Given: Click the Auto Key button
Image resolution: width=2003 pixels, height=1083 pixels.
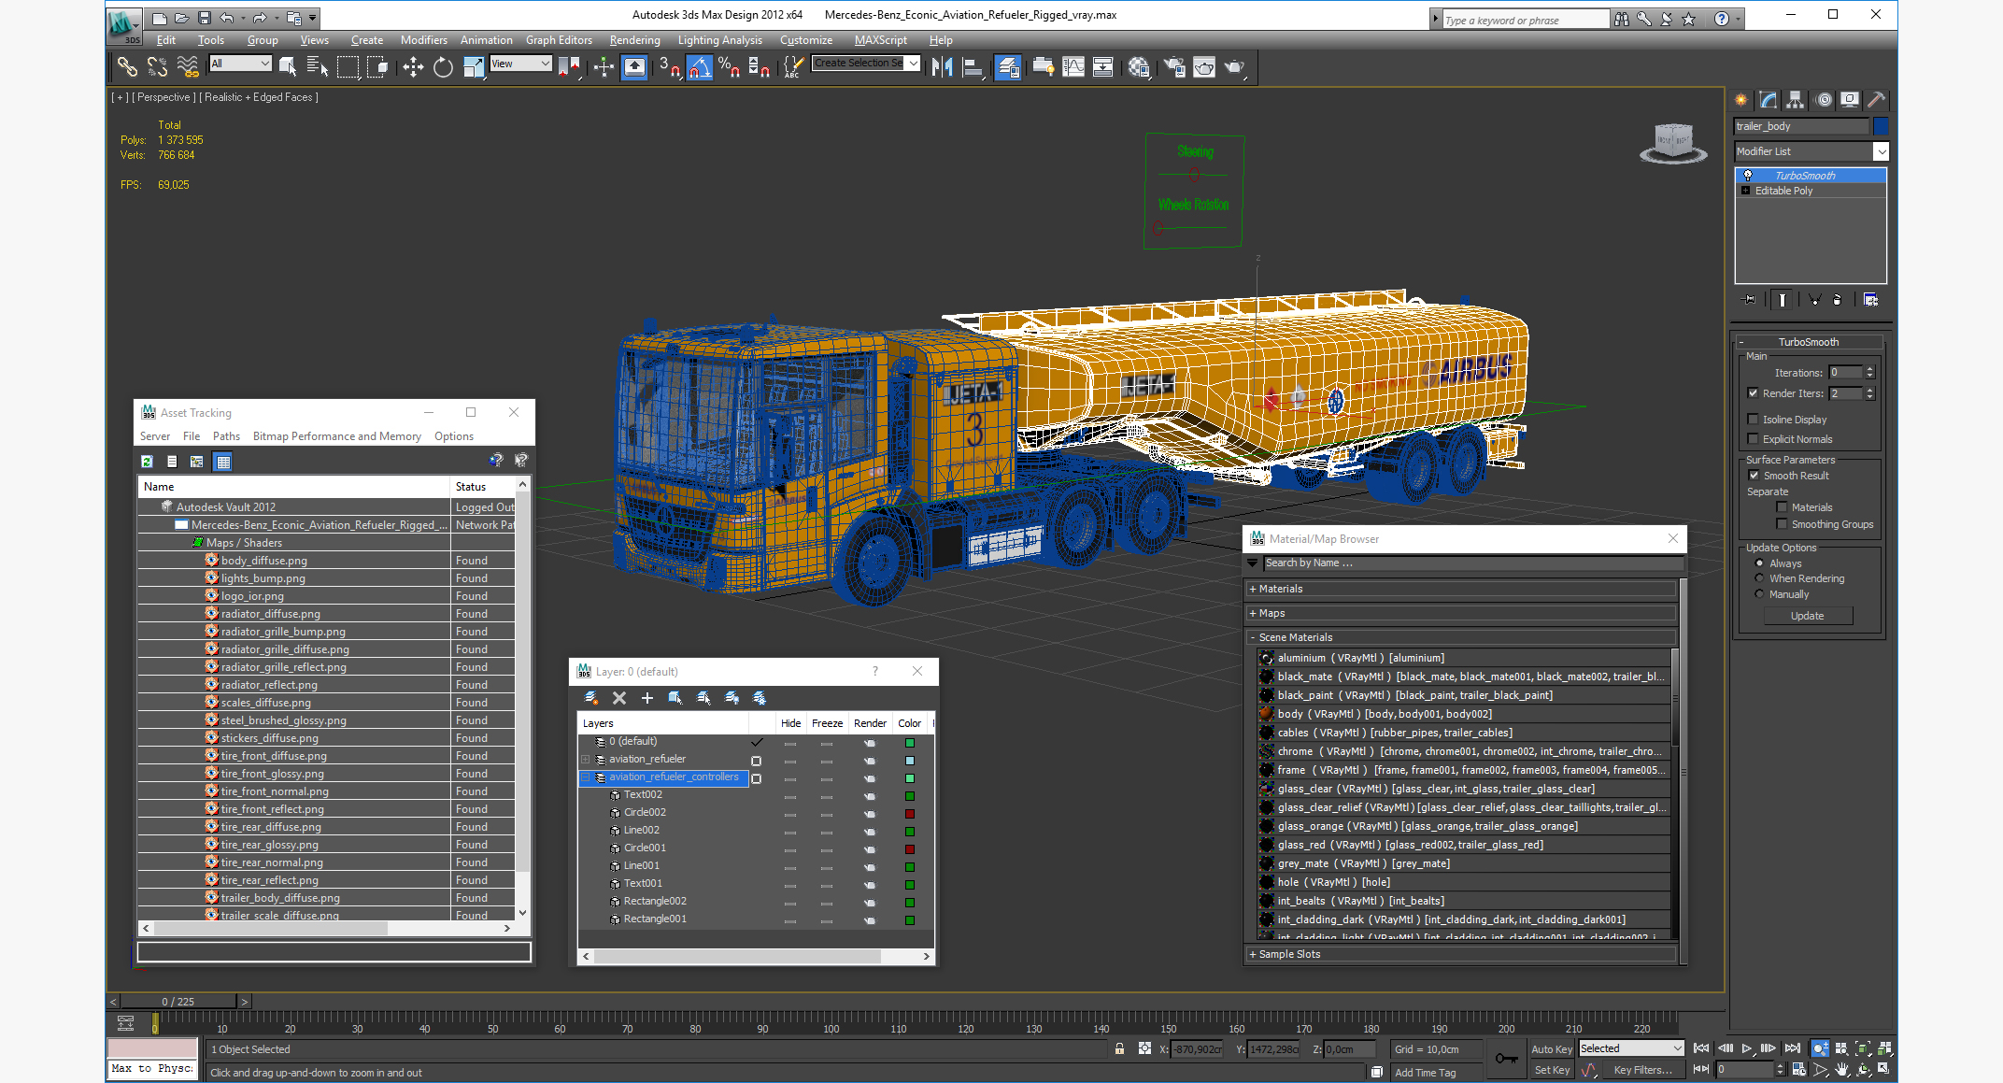Looking at the screenshot, I should pos(1551,1049).
